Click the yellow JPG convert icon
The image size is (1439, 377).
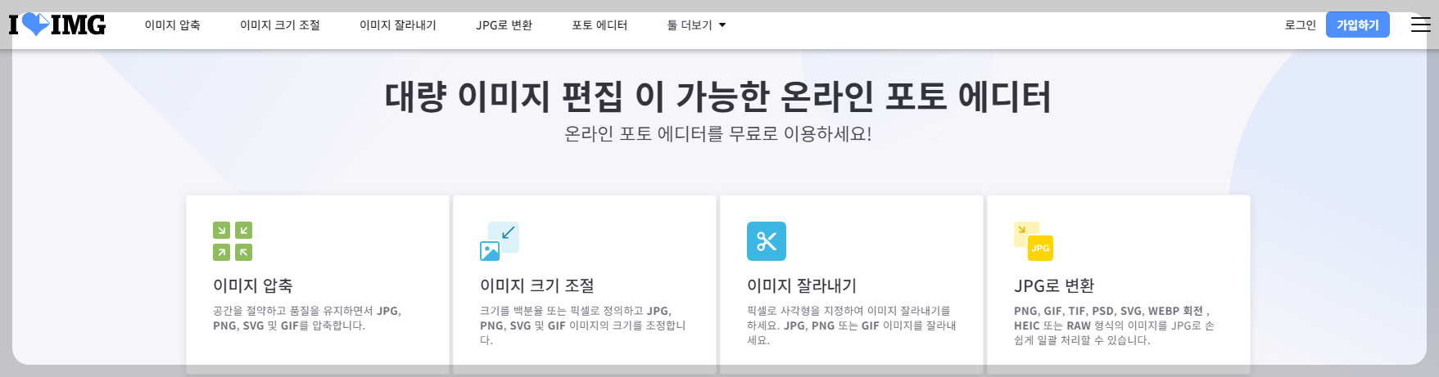coord(1034,241)
